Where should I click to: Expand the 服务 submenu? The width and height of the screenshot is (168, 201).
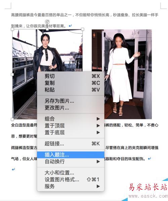[71, 186]
